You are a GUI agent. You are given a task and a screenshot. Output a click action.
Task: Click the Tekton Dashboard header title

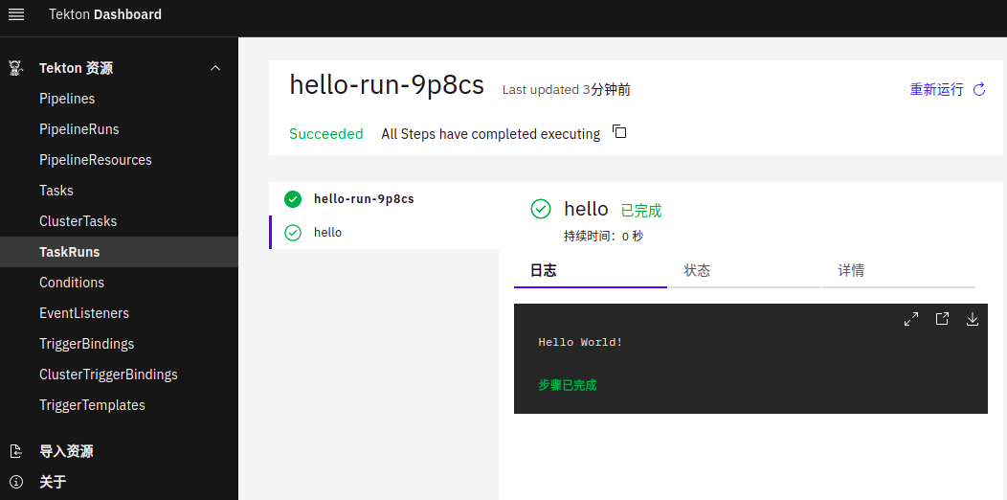pos(105,14)
